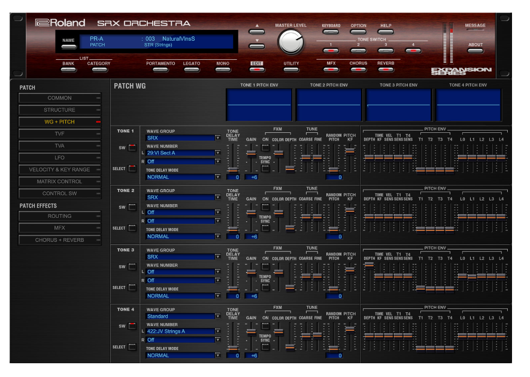Image resolution: width=530 pixels, height=377 pixels.
Task: Click Tone 1 Tone Delay Time value field
Action: click(233, 177)
